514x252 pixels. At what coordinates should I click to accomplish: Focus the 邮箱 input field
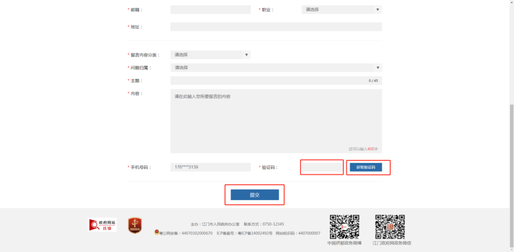[x=210, y=10]
